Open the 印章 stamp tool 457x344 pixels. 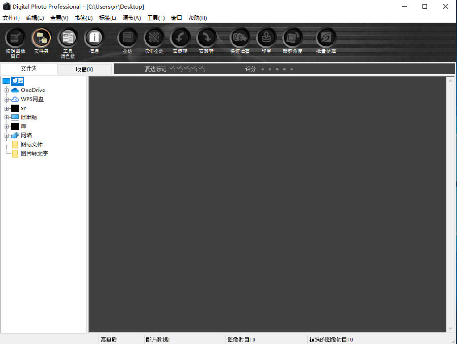click(266, 38)
